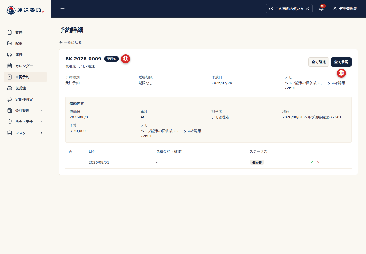Click the user icon beside デモ管理者
Image resolution: width=366 pixels, height=254 pixels.
(x=335, y=9)
